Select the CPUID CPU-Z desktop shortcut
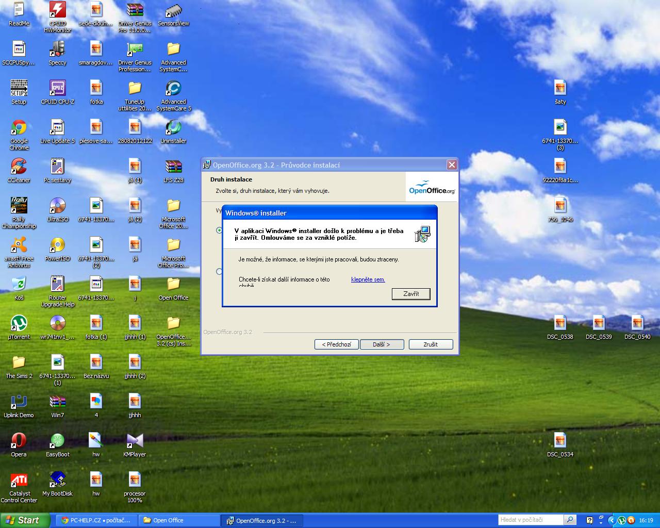The height and width of the screenshot is (528, 660). tap(58, 92)
